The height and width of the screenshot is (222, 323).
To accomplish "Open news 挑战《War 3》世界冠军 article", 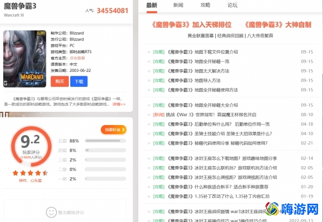I will 211,115.
